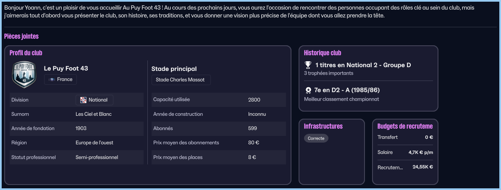Click the France flag icon
501x190 pixels.
click(52, 79)
